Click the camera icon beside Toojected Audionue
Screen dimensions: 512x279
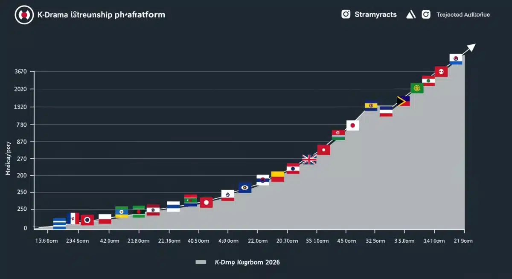coord(426,15)
